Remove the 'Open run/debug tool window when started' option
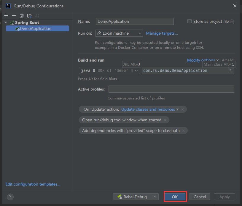Viewport: 242px width, 206px height. (165, 120)
